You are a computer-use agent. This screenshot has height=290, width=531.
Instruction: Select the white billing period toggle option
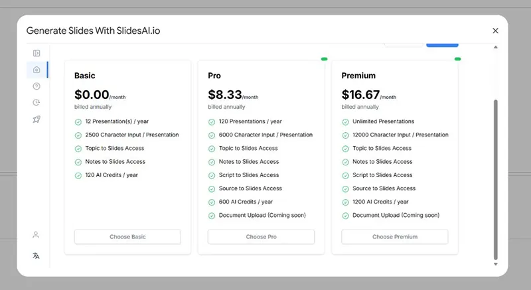point(404,44)
